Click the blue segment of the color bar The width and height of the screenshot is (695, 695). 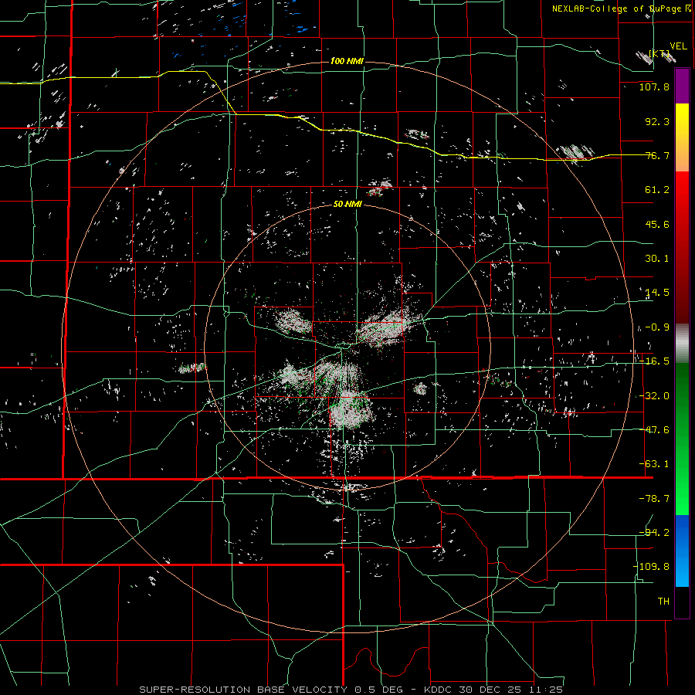point(682,551)
